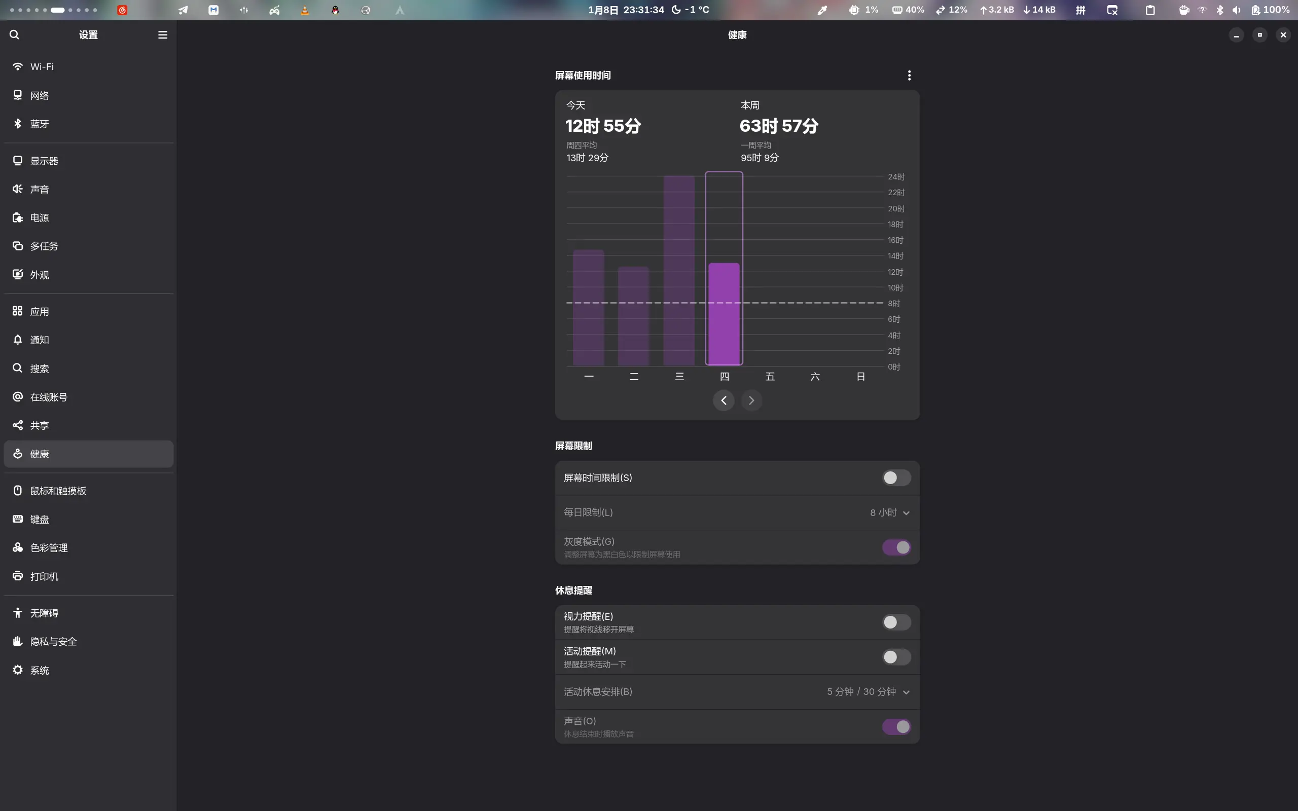Turn on 视力提醒 toggle
The width and height of the screenshot is (1298, 811).
click(x=896, y=622)
